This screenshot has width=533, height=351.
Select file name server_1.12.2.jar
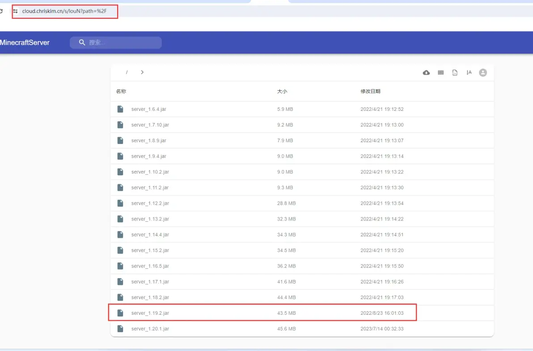(150, 203)
